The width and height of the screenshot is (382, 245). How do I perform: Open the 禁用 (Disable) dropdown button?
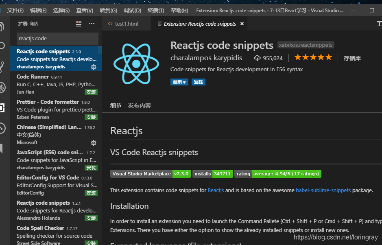tap(179, 82)
